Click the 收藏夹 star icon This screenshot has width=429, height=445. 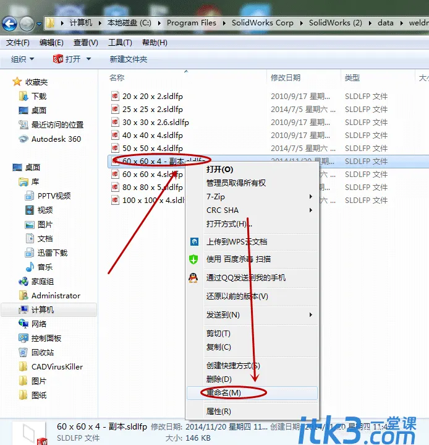tap(17, 82)
